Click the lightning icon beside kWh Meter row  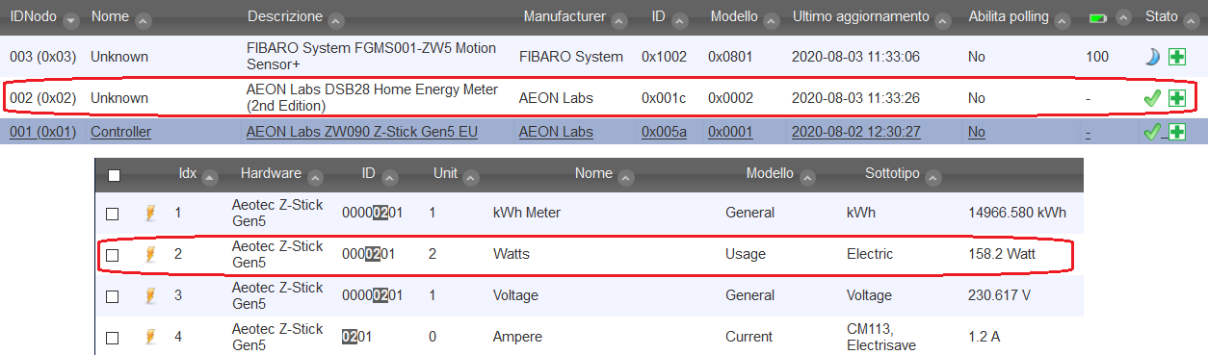149,213
